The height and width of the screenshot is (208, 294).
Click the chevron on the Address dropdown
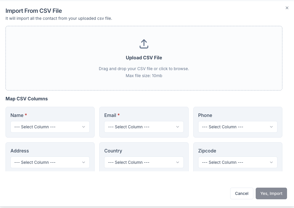click(84, 162)
